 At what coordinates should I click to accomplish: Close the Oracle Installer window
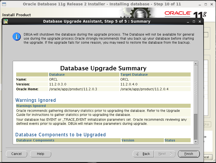click(x=212, y=4)
